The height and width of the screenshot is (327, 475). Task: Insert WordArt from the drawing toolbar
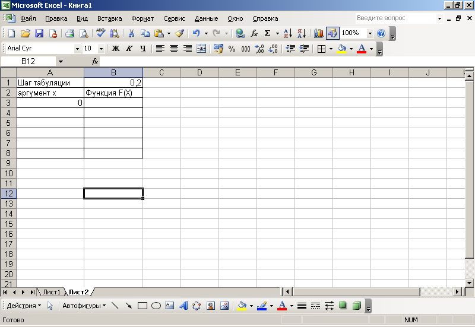click(183, 306)
